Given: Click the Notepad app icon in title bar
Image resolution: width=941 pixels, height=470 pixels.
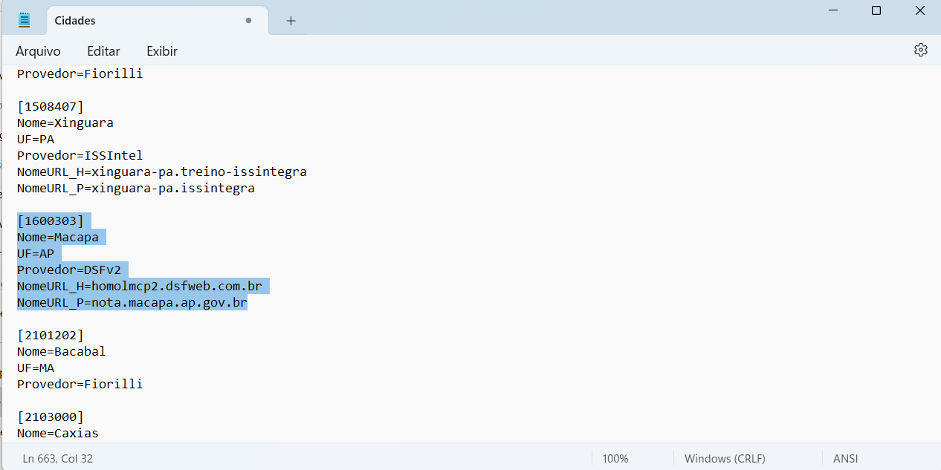Looking at the screenshot, I should [x=25, y=20].
